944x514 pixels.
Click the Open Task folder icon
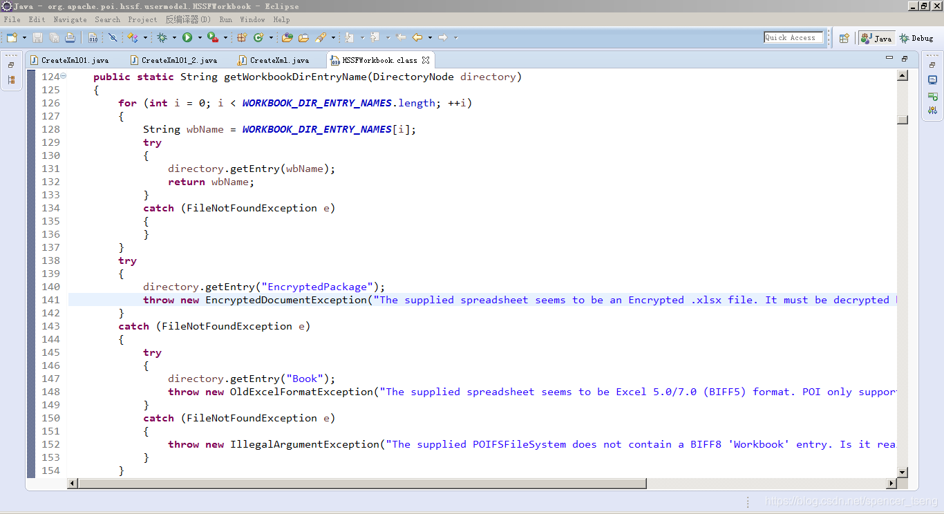tap(303, 37)
